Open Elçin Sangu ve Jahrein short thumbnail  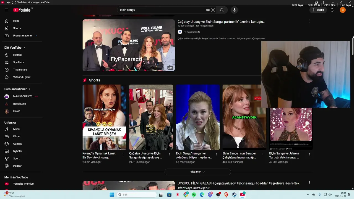pyautogui.click(x=291, y=129)
